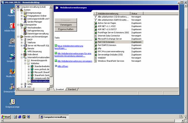
Task: Switch to the Standard tab
Action: click(72, 89)
